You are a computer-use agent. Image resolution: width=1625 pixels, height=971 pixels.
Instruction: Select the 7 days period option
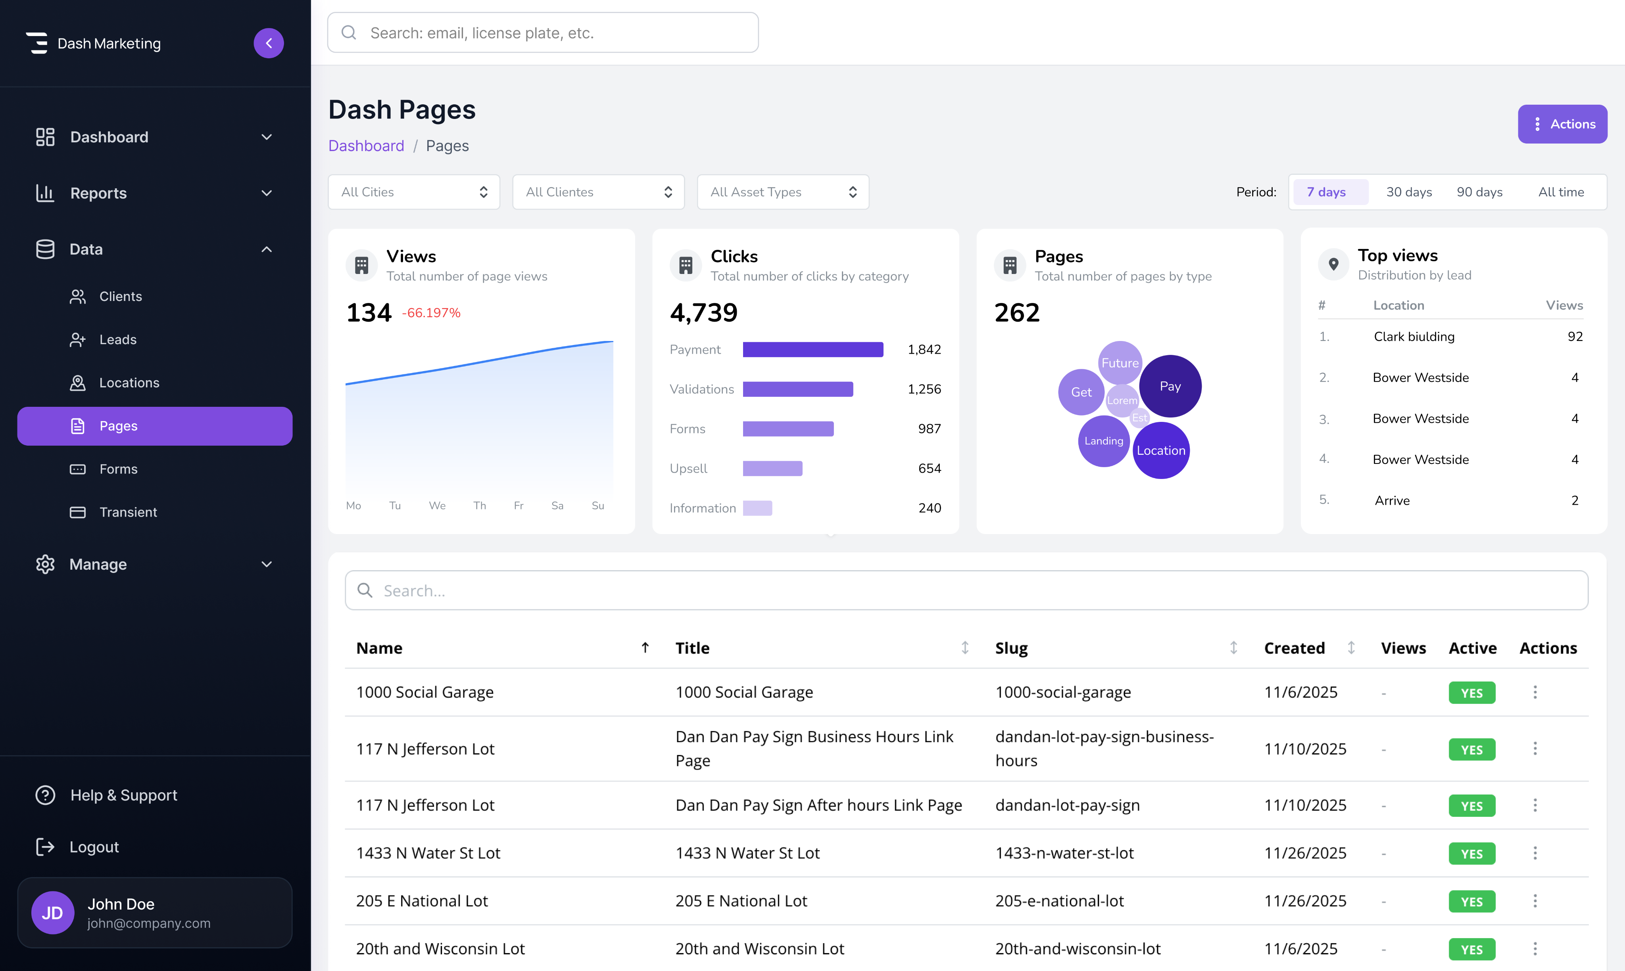(x=1330, y=192)
